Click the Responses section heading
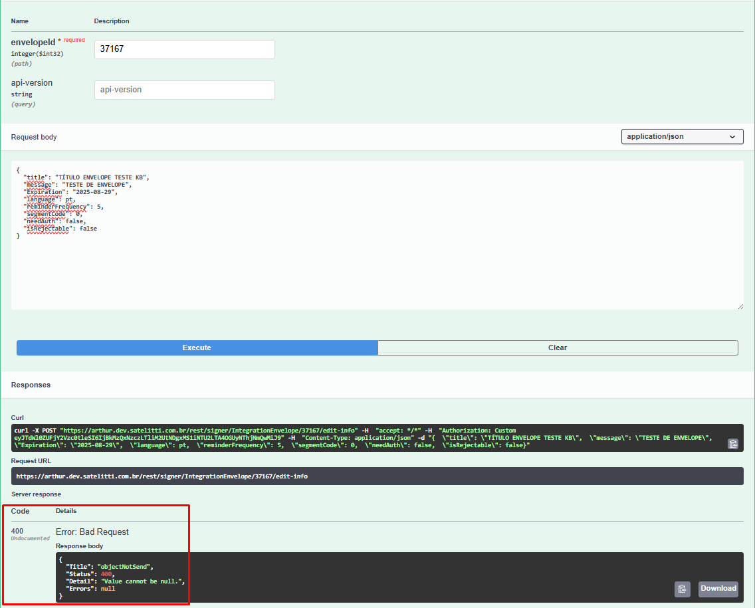 click(x=31, y=385)
